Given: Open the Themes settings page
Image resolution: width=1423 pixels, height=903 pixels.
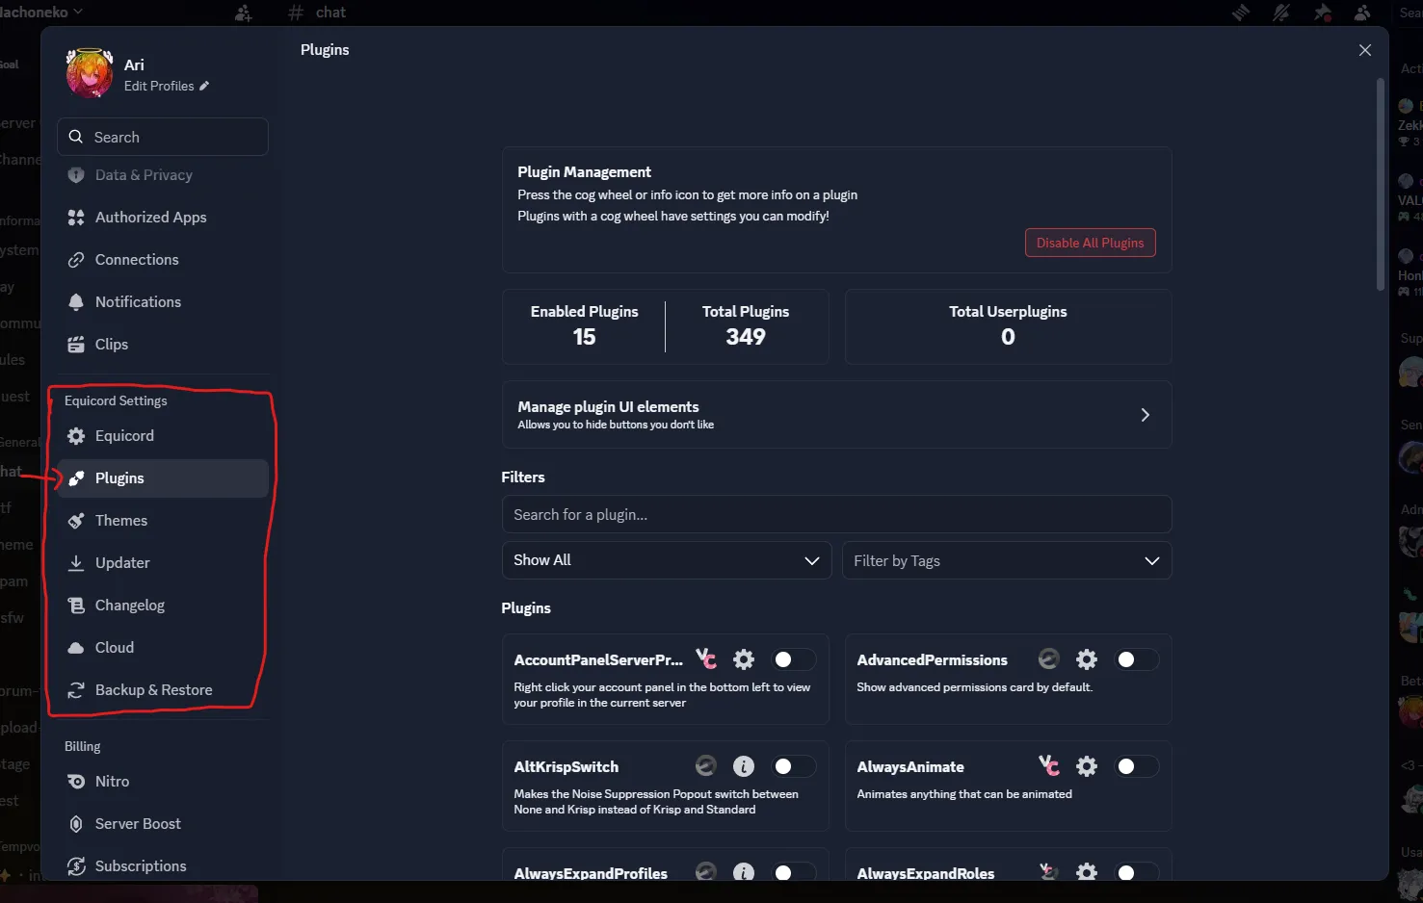Looking at the screenshot, I should pos(162,521).
